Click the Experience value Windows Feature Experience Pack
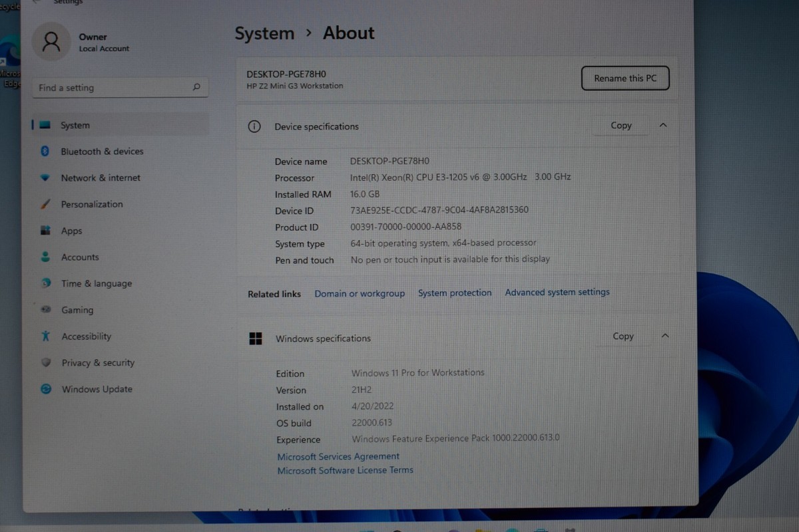The height and width of the screenshot is (532, 799). 455,438
